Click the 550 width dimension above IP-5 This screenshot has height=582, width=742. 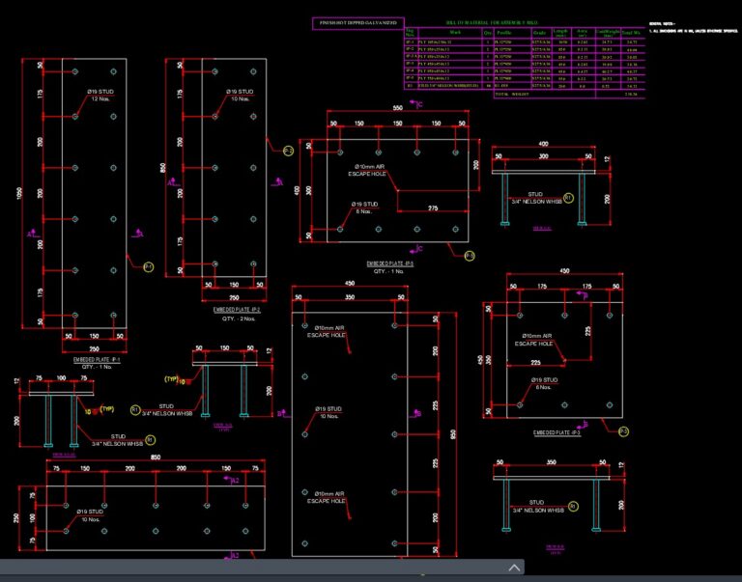coord(397,108)
